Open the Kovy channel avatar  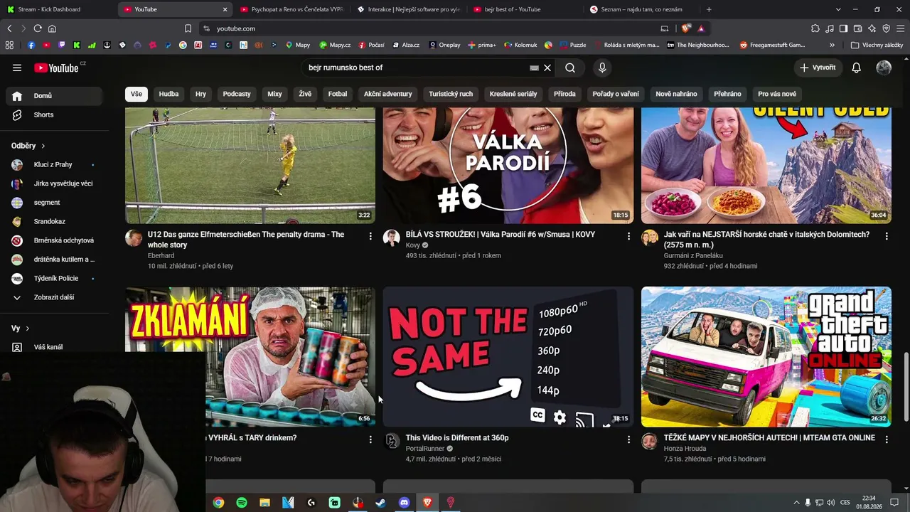tap(392, 238)
